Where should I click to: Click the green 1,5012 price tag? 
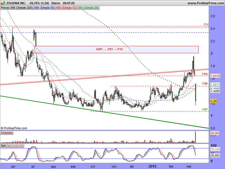point(215,84)
